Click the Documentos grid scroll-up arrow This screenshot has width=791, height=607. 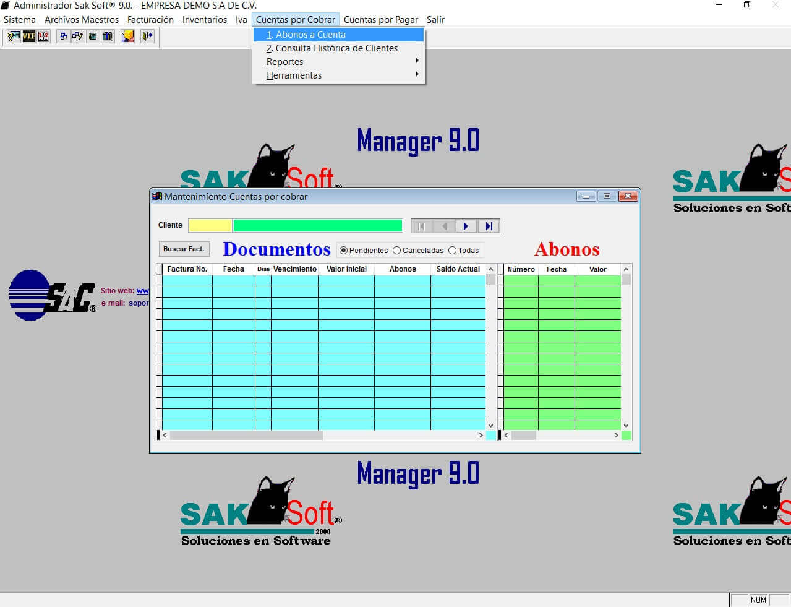(x=491, y=269)
